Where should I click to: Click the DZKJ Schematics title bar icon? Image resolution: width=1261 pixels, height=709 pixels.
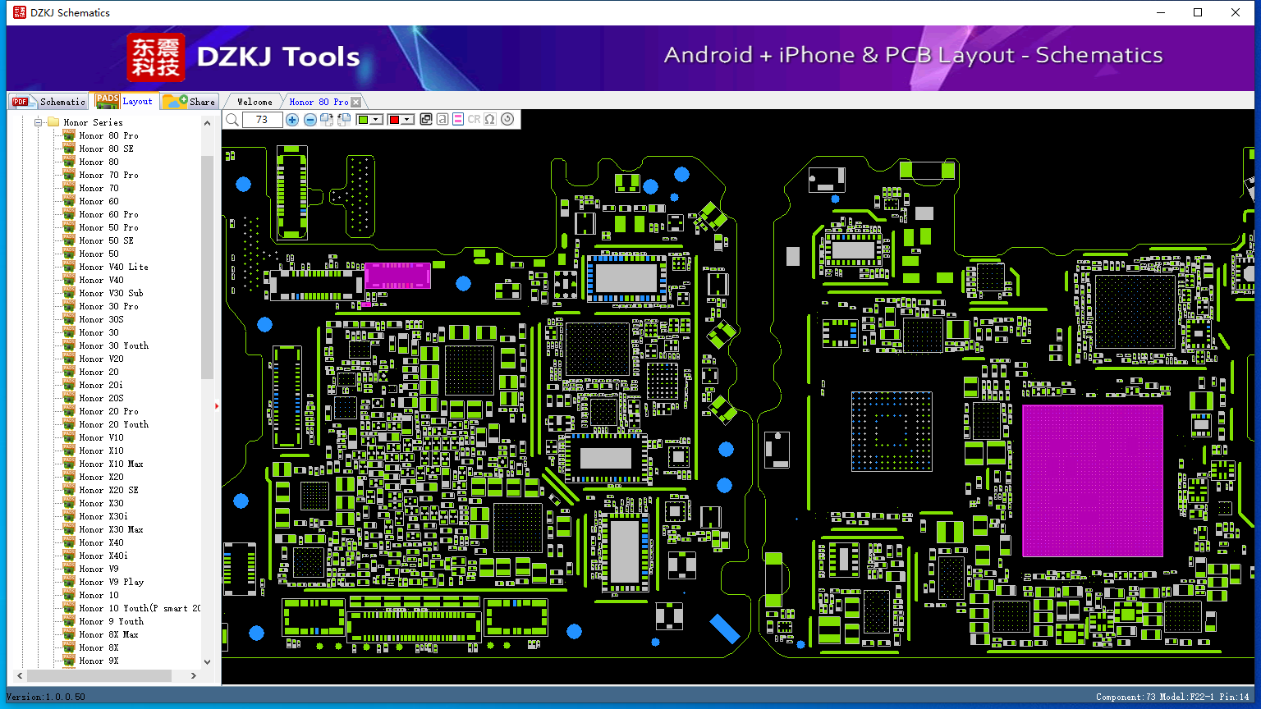pos(20,12)
